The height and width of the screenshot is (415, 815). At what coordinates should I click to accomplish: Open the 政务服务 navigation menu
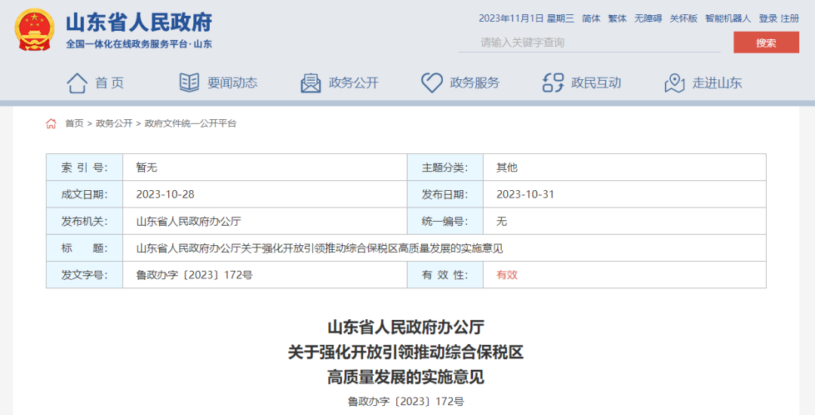pos(474,83)
